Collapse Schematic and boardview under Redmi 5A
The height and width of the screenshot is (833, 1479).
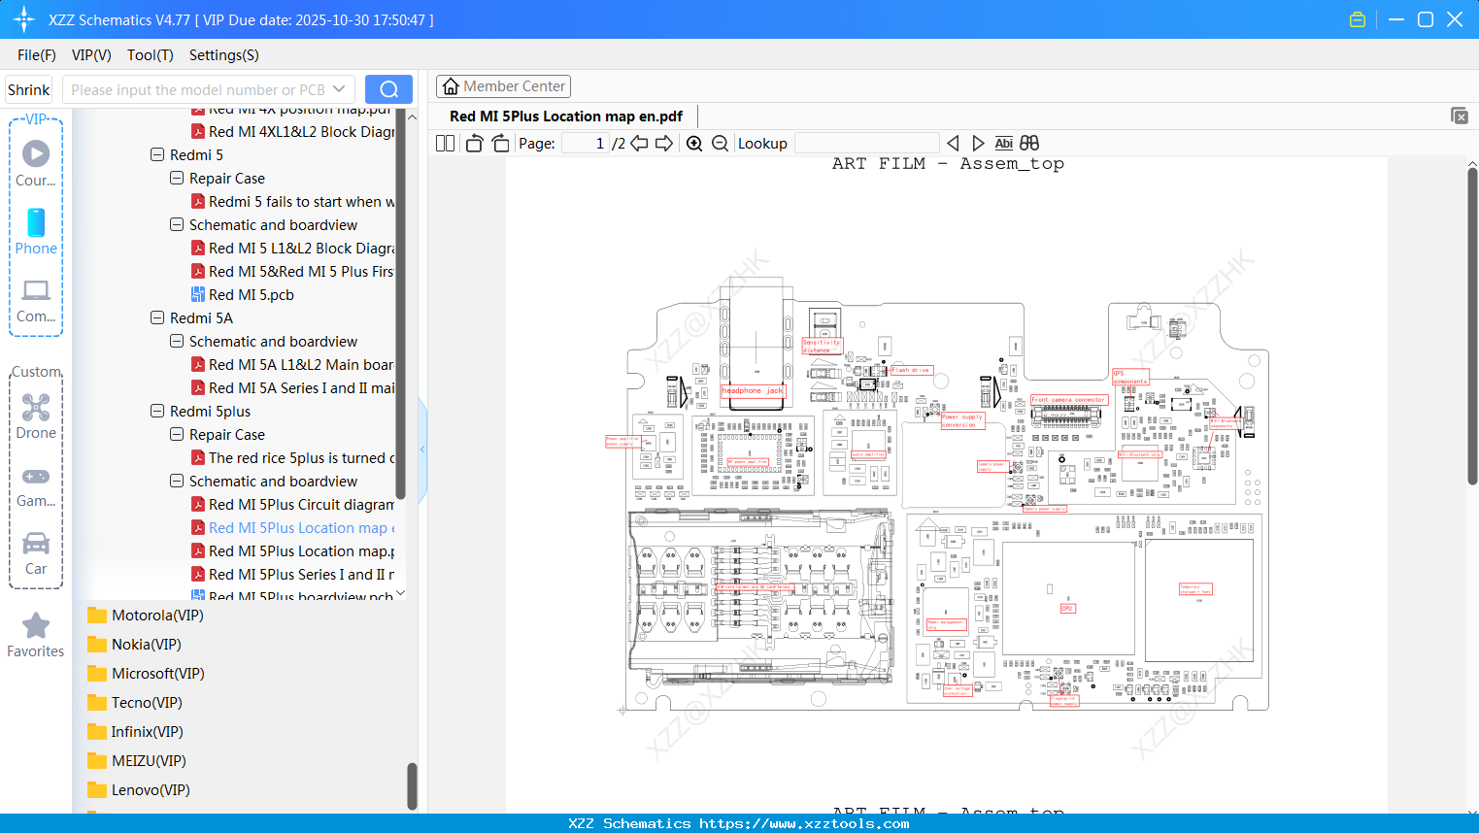[x=177, y=342]
